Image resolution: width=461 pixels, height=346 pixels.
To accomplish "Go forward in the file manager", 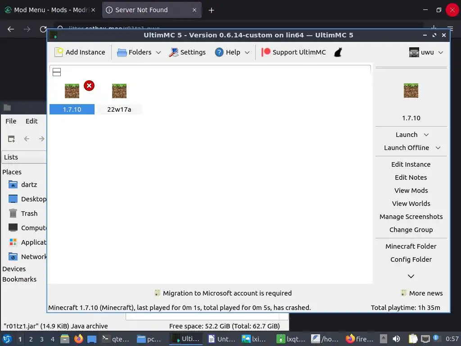I will 41,139.
